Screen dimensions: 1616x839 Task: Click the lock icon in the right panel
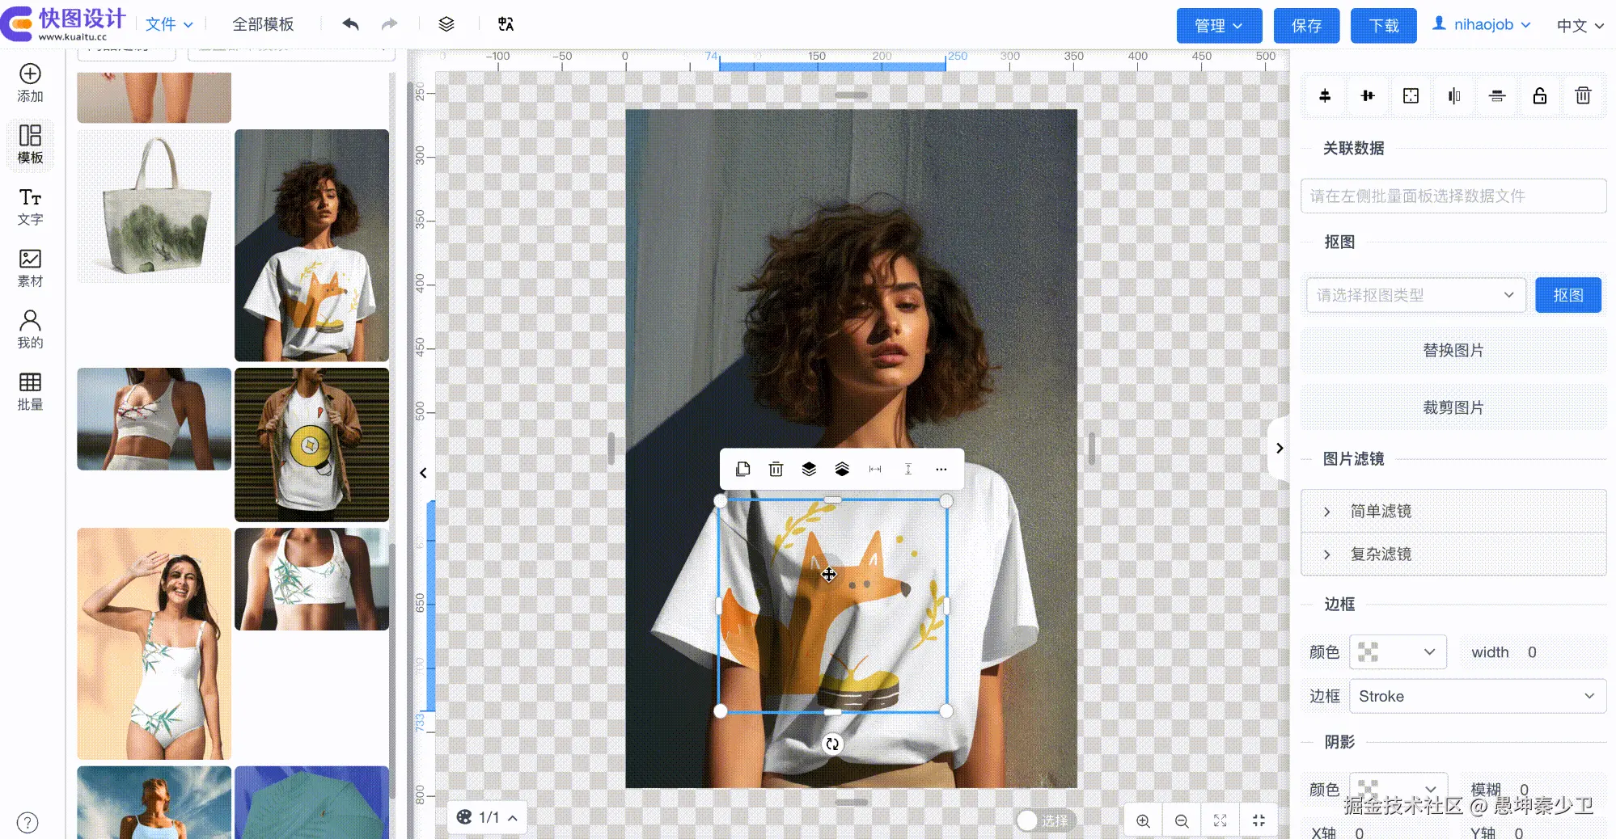pos(1539,96)
